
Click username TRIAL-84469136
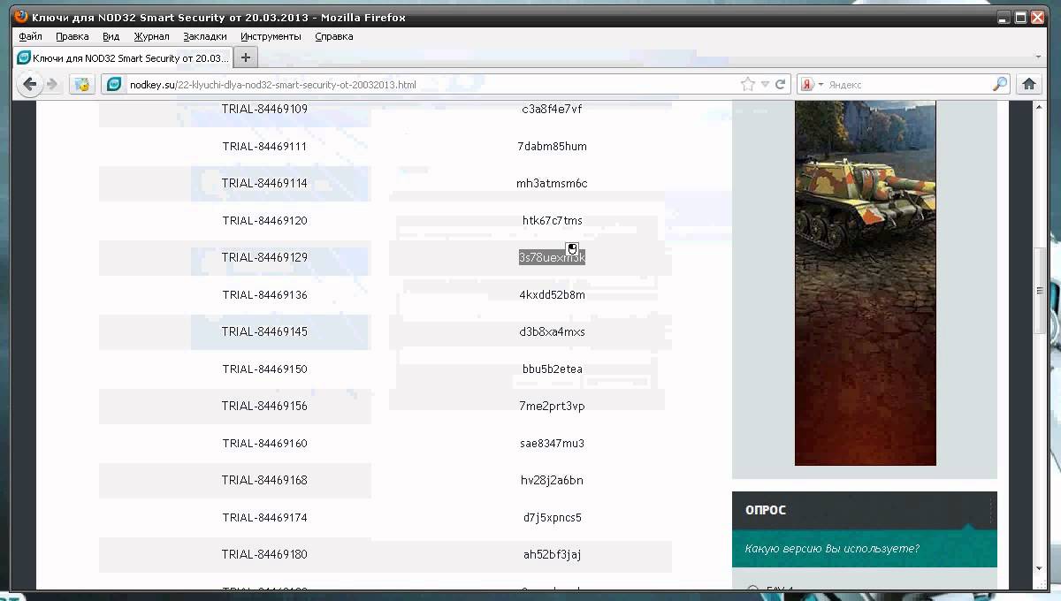[264, 295]
